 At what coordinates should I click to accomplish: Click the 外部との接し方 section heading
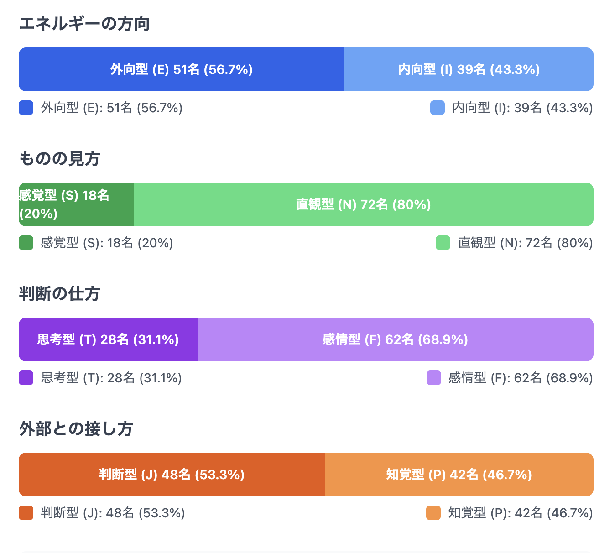point(76,429)
